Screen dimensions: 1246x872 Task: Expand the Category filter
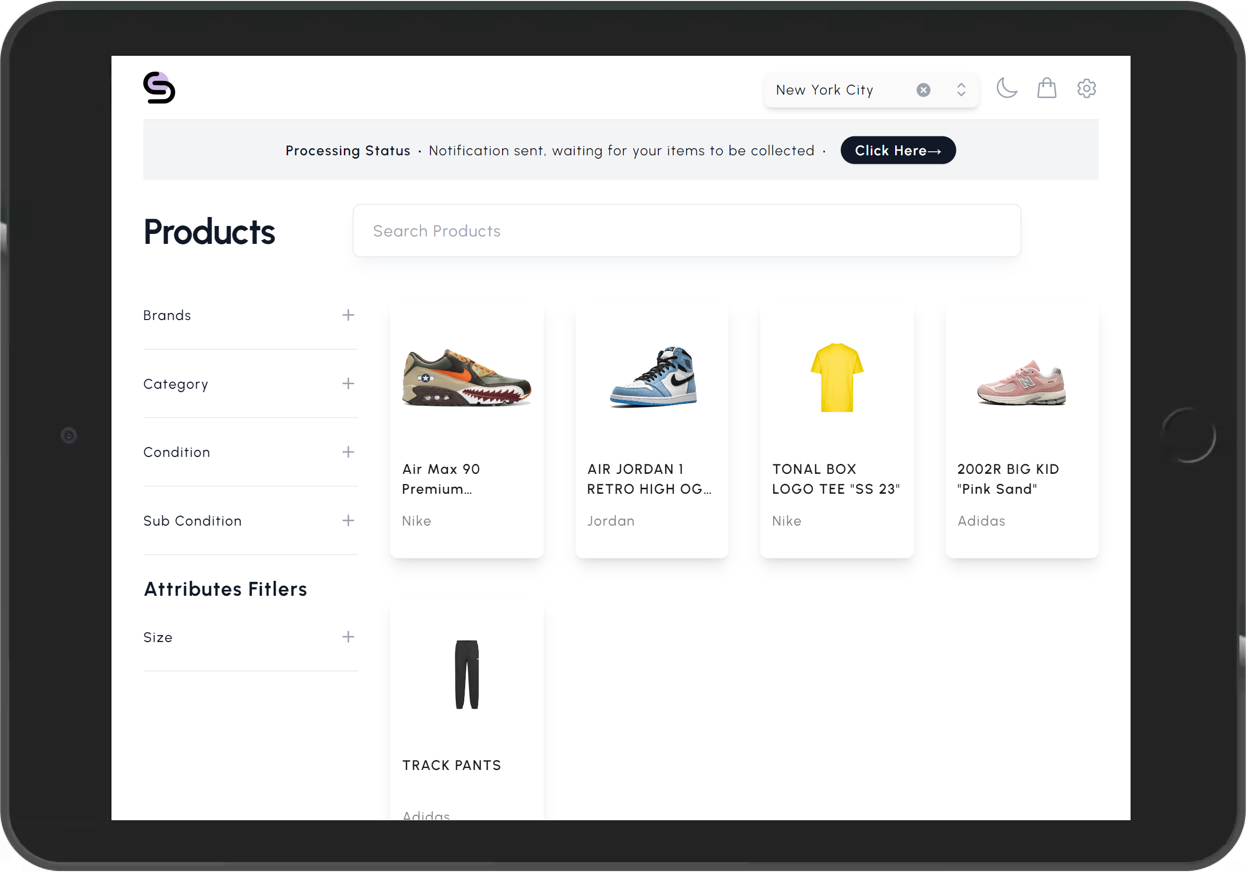(x=348, y=383)
